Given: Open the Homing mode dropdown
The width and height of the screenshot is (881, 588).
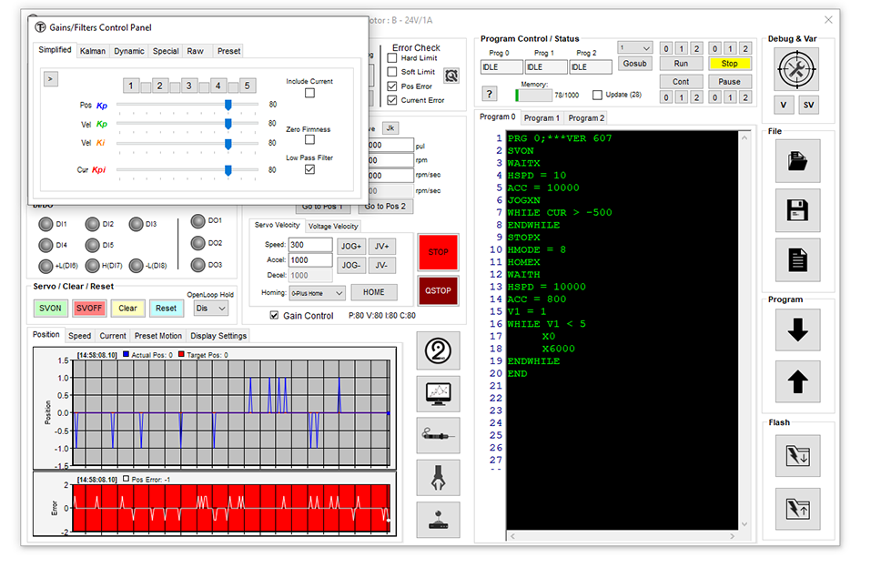Looking at the screenshot, I should (317, 293).
